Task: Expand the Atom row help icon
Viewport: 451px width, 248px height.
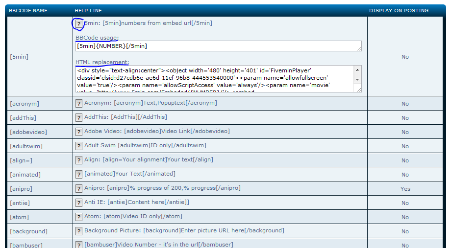Action: [78, 217]
